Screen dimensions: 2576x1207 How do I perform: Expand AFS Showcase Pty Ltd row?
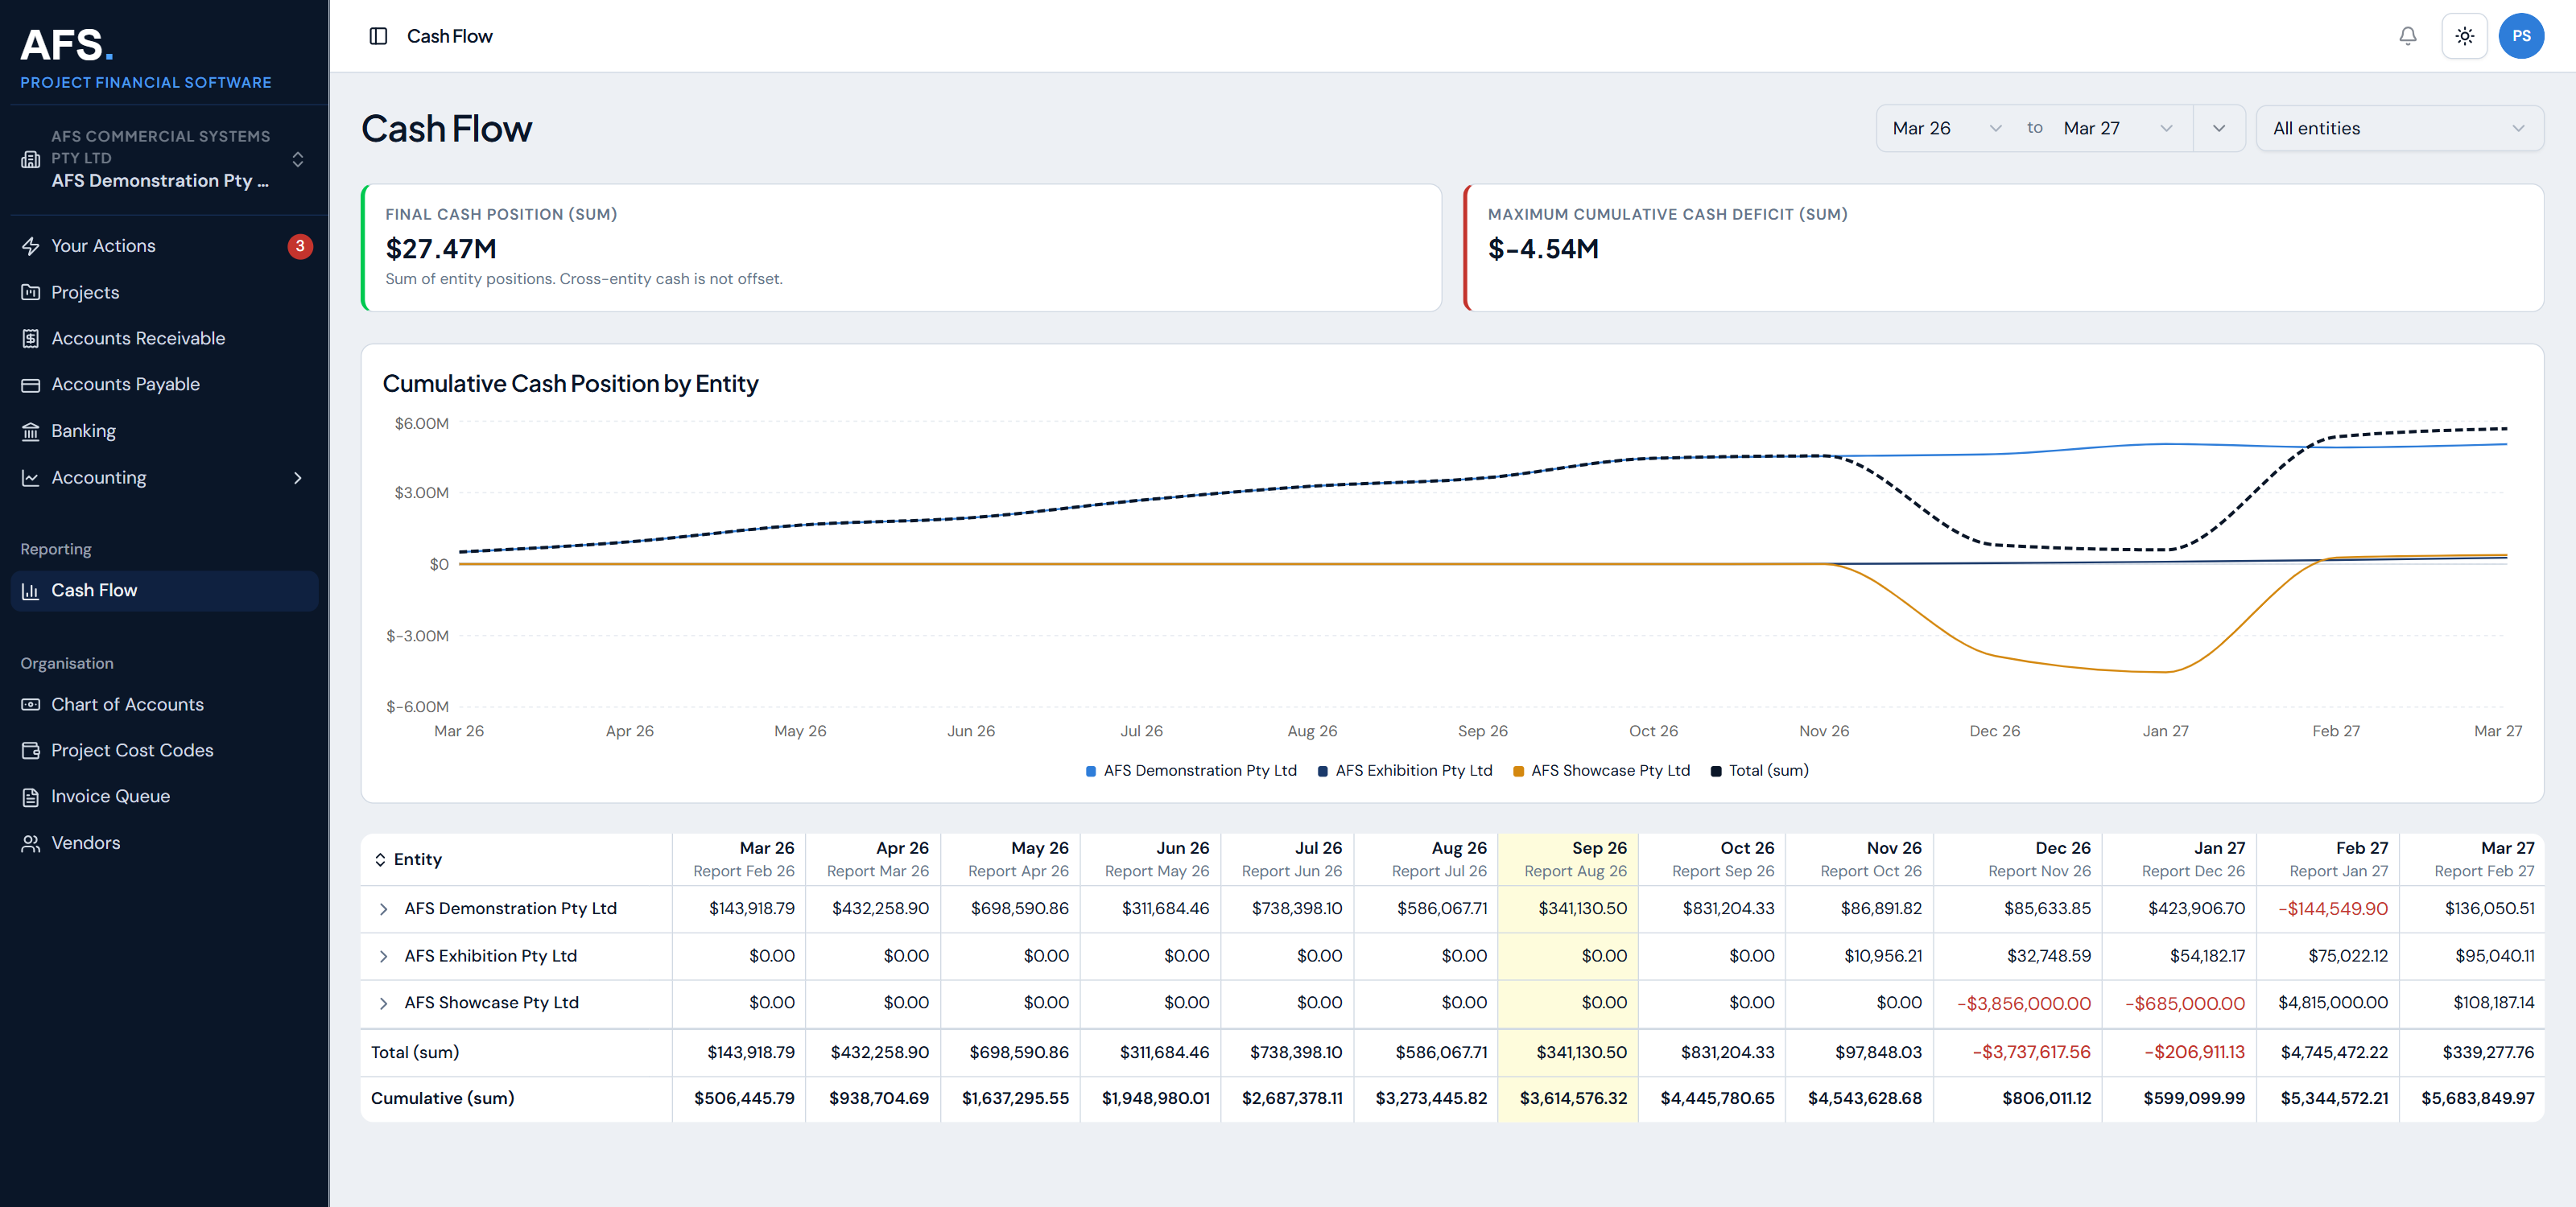383,1003
